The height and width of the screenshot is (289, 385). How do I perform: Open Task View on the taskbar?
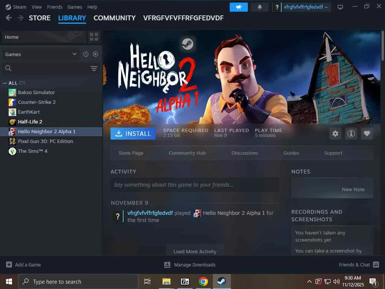pyautogui.click(x=147, y=281)
